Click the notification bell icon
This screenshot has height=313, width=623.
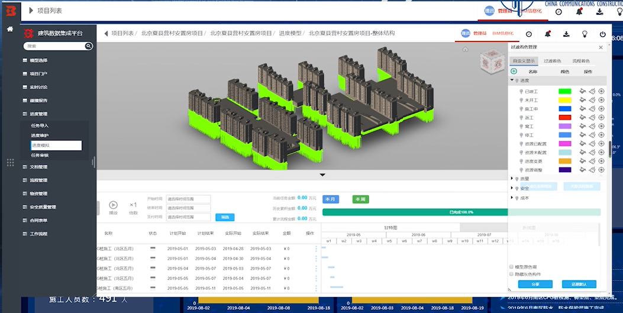[x=547, y=34]
